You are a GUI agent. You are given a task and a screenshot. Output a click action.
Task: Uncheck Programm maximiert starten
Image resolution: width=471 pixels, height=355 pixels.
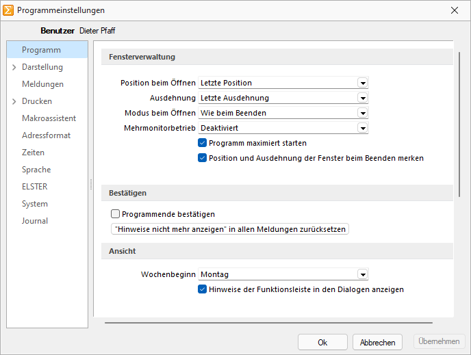tap(202, 143)
